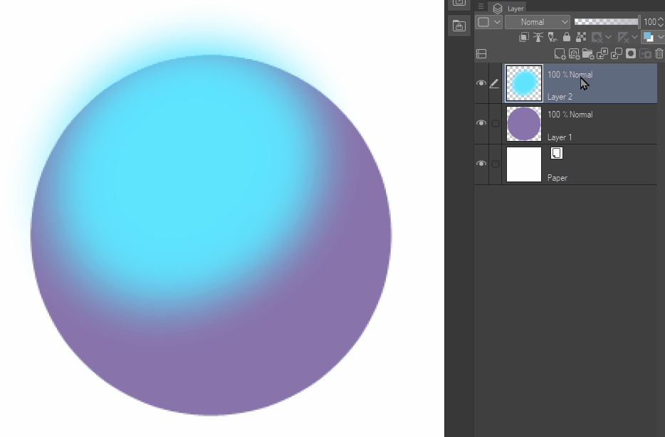Click Transfer to lower layer icon

tap(602, 54)
